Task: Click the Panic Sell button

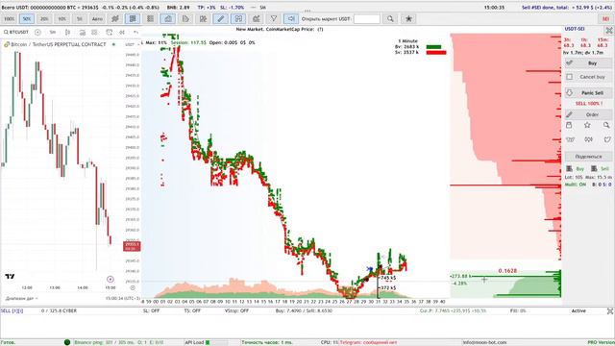Action: point(588,93)
